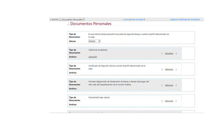Open the Sección dropdown
Screen dimensions: 218x135
coord(72,19)
